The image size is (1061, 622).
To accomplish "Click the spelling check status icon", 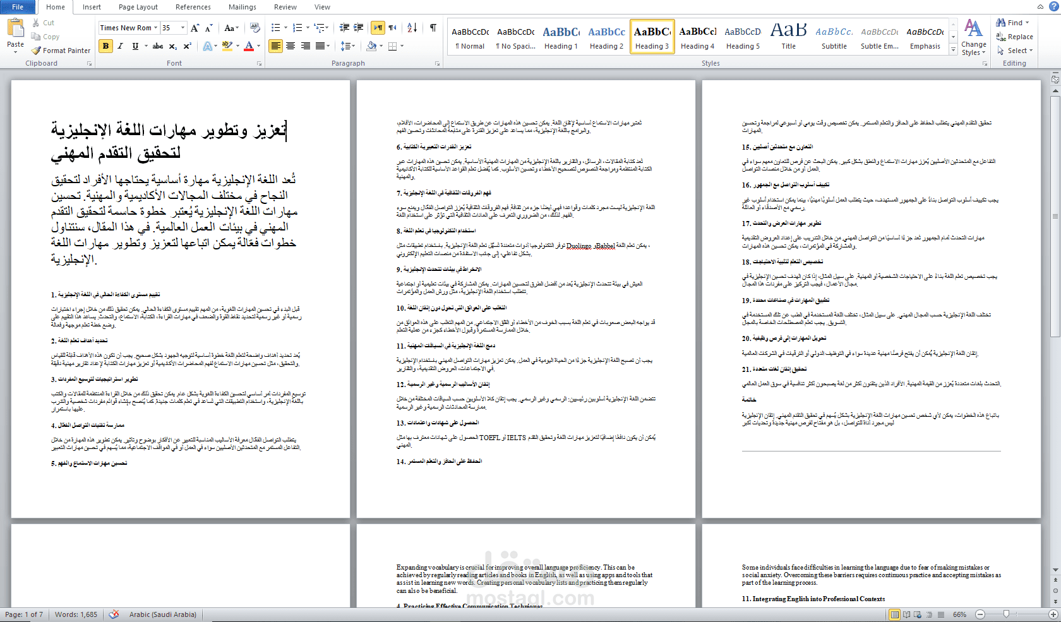I will (x=114, y=614).
